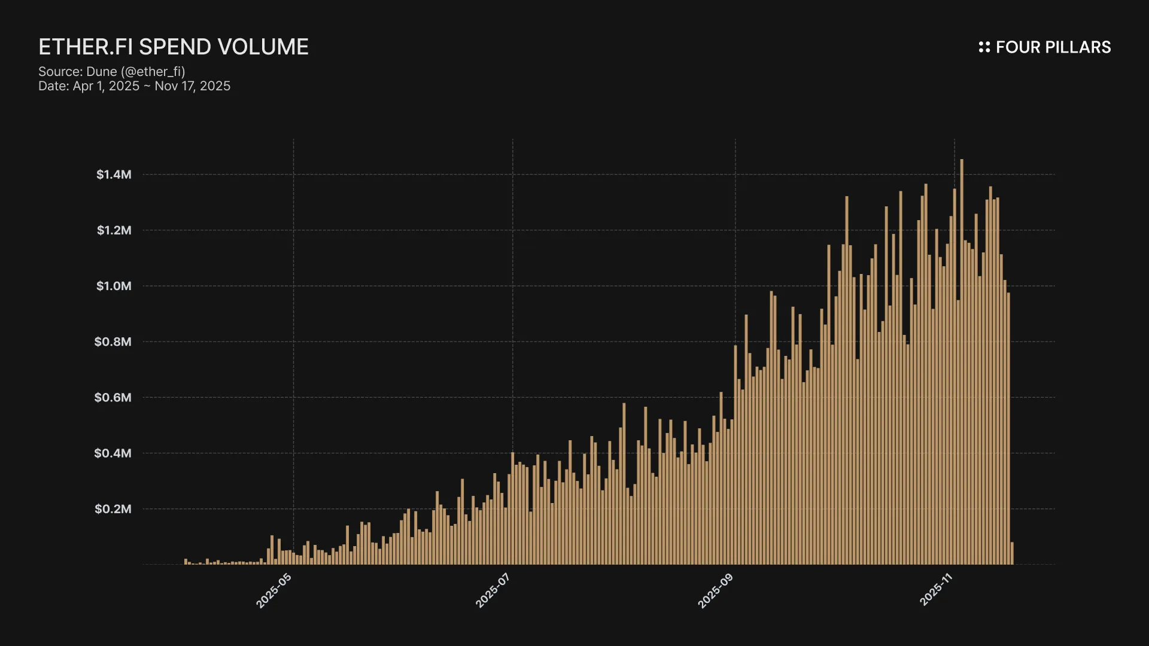This screenshot has height=646, width=1149.
Task: Click the $0.6M y-axis label
Action: tap(113, 398)
